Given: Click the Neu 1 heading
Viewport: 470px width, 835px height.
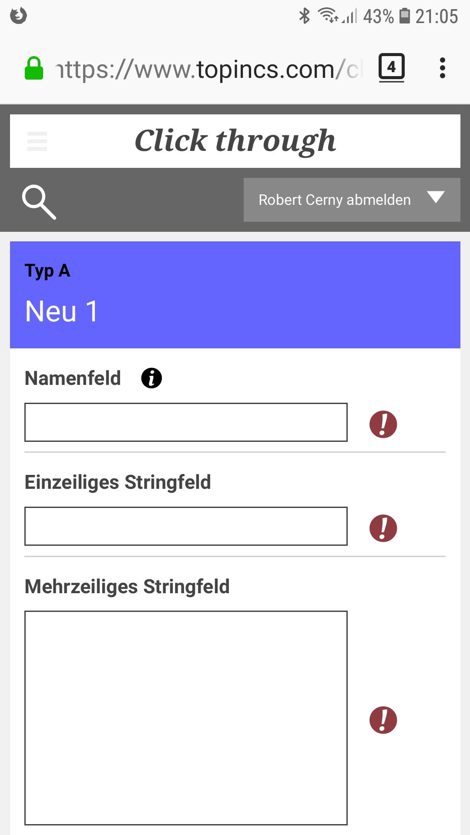Looking at the screenshot, I should coord(61,311).
